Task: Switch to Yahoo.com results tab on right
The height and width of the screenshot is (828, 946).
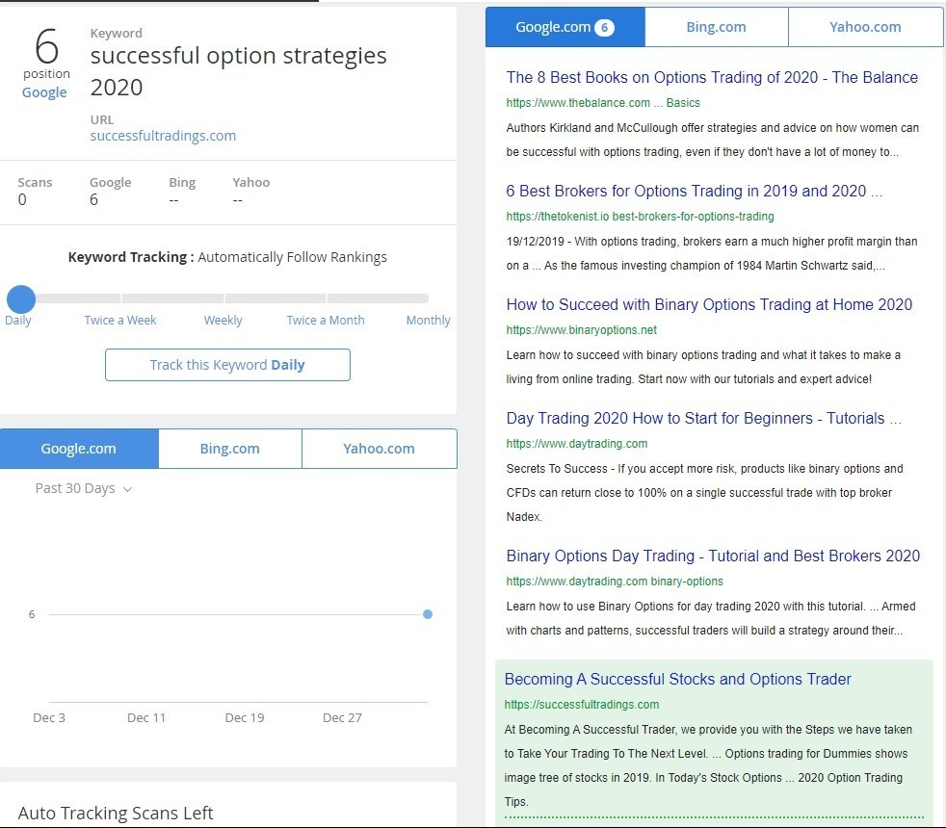Action: (865, 27)
